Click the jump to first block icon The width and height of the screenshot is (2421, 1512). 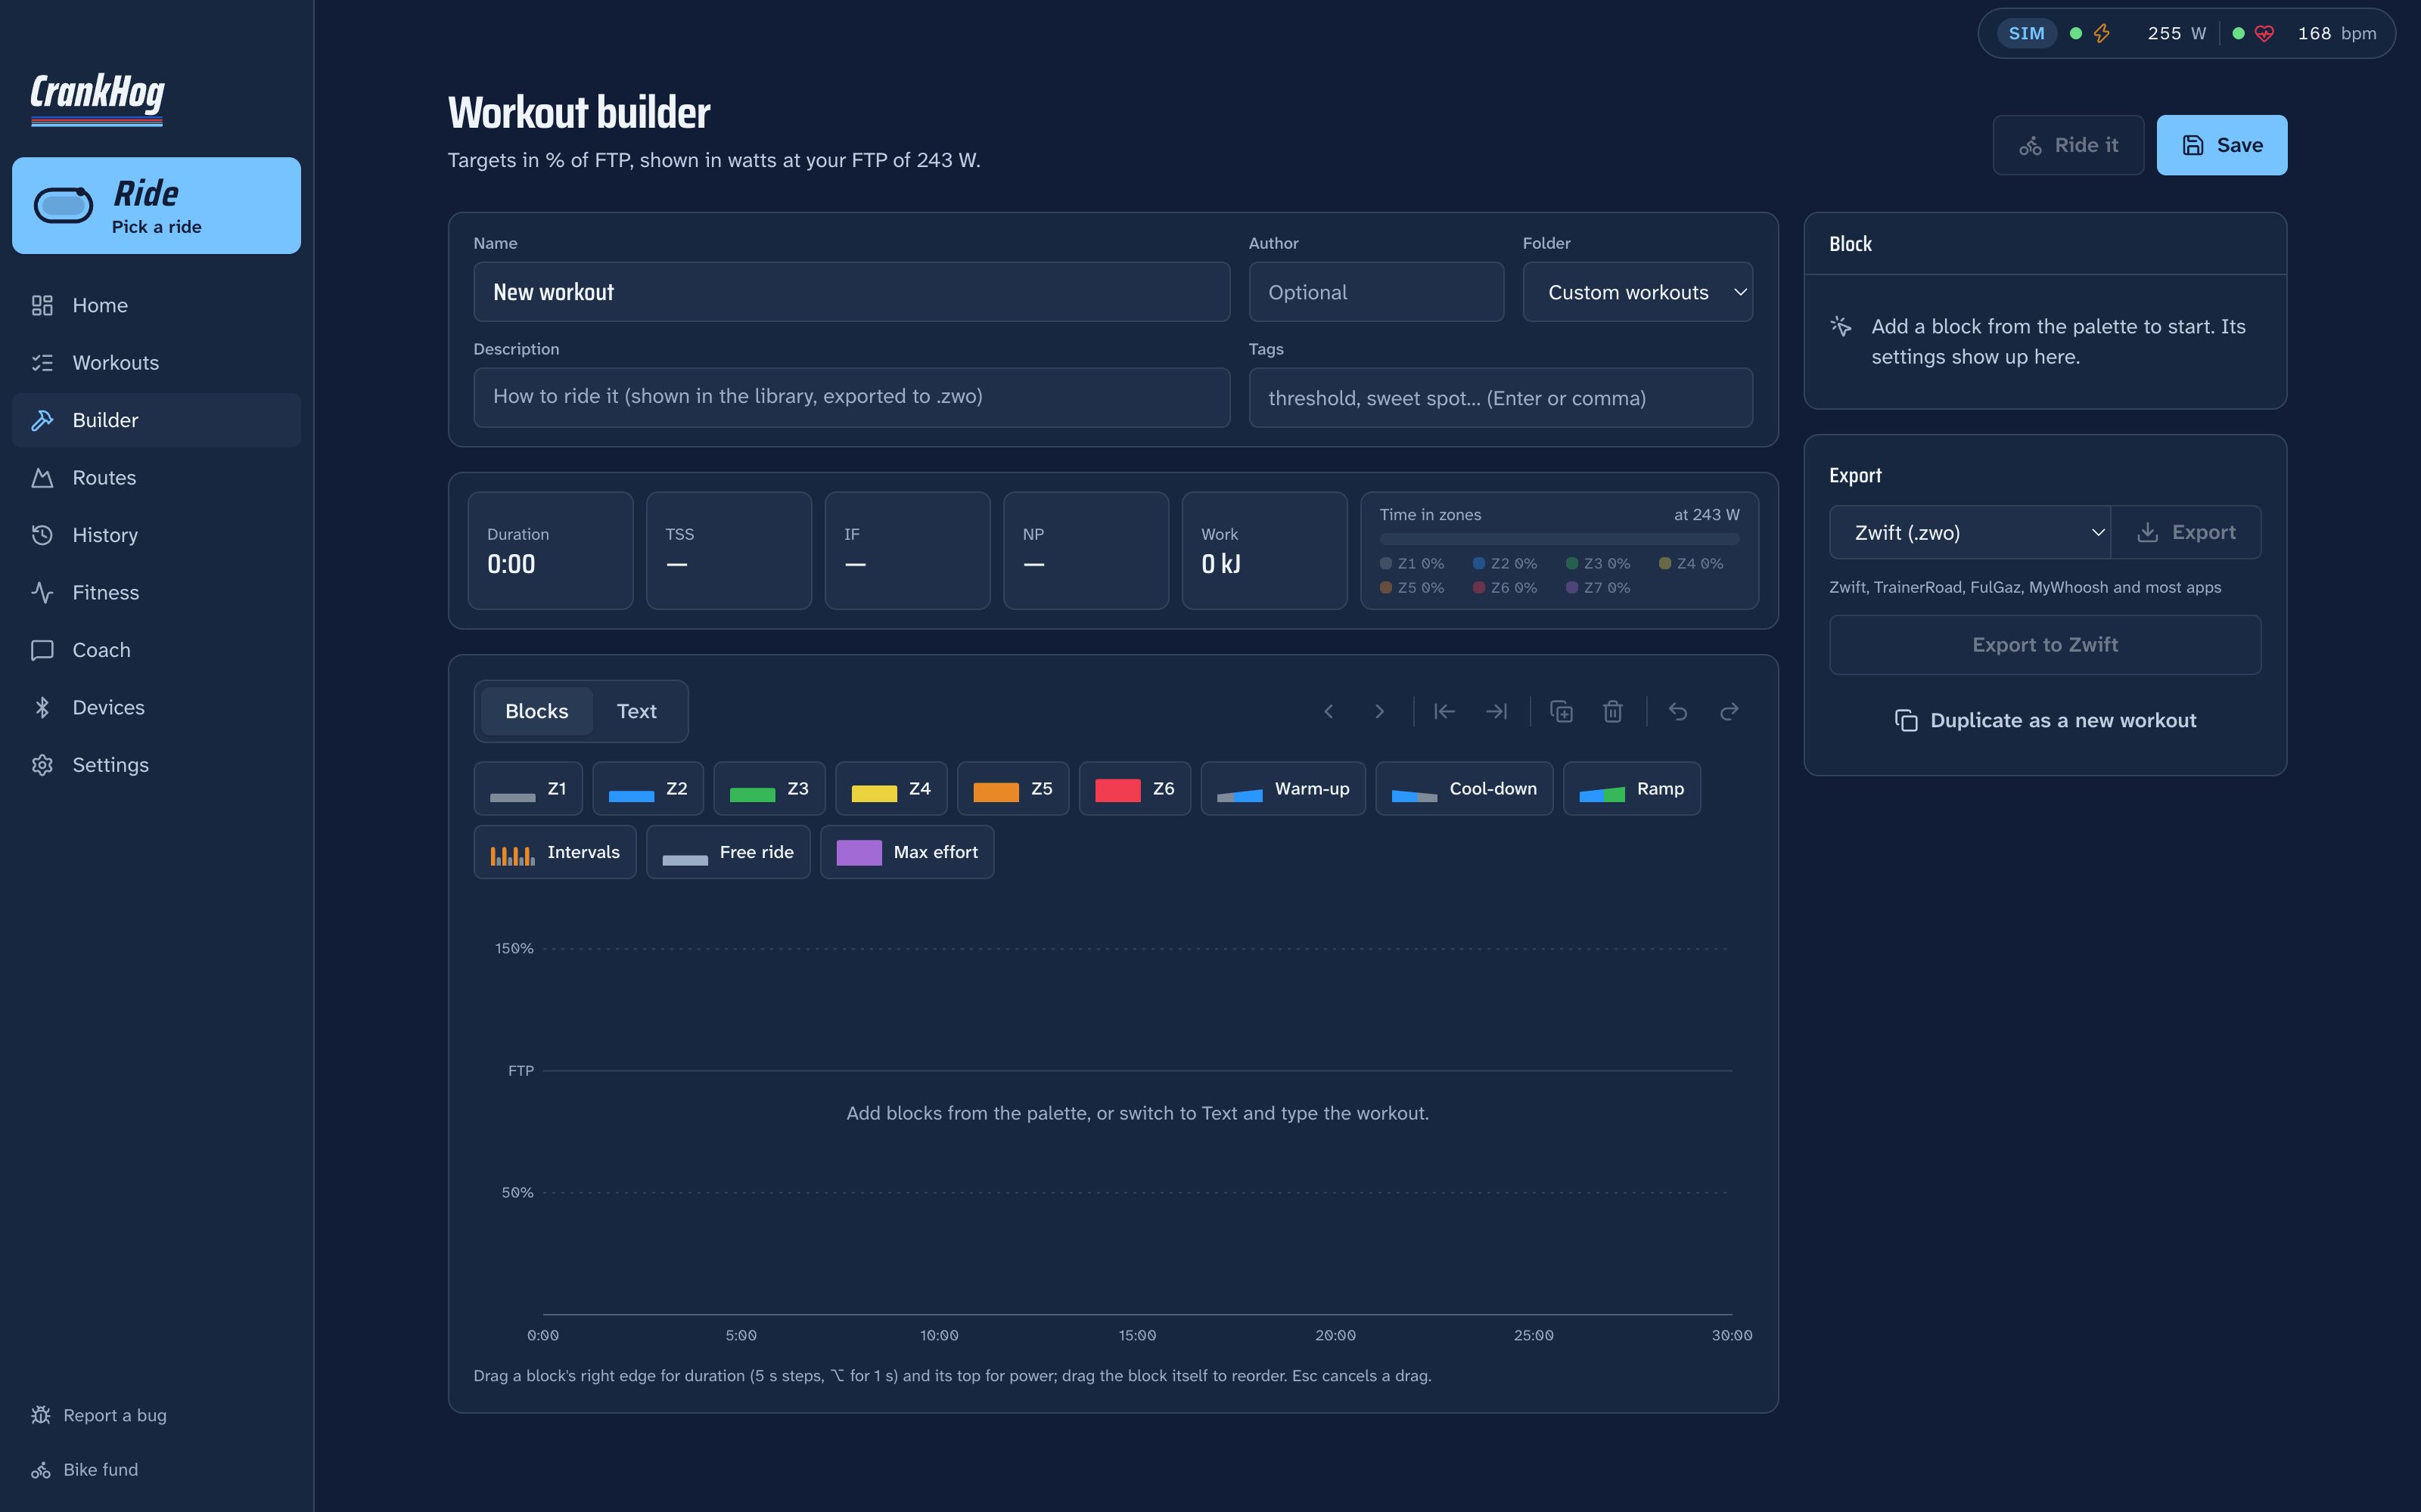pos(1444,711)
